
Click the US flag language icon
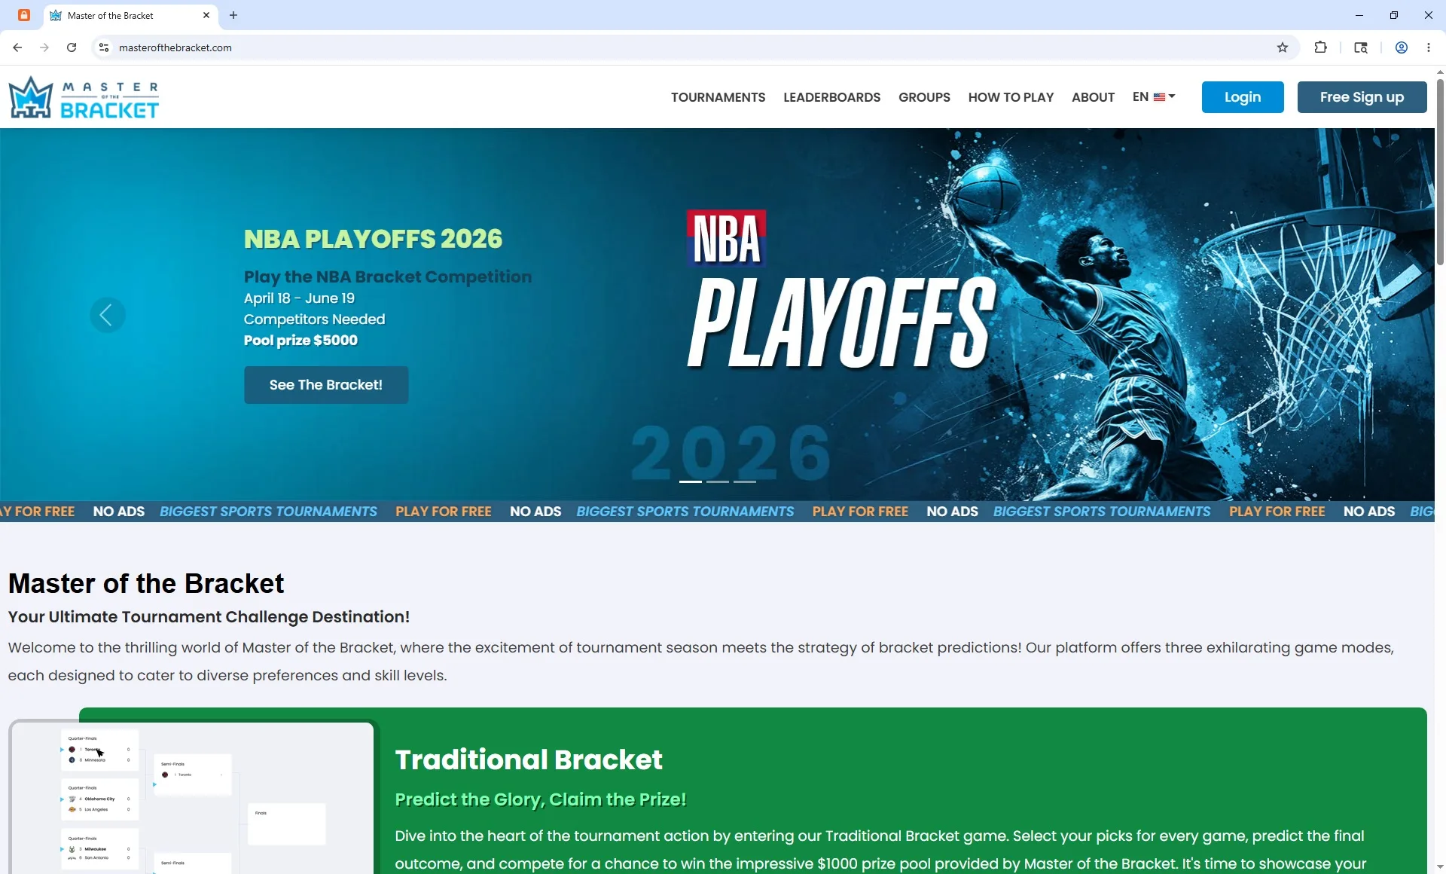point(1160,97)
